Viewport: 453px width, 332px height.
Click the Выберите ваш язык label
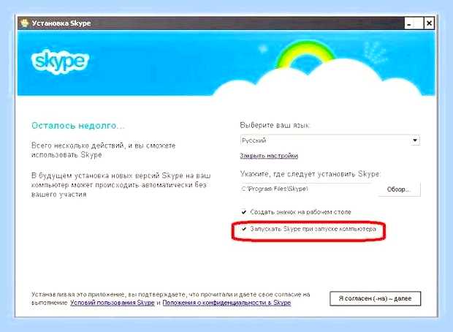point(275,125)
